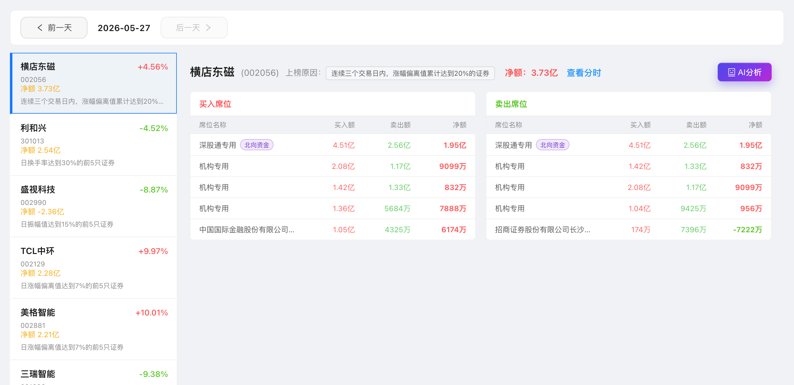The image size is (794, 385).
Task: Click 日振幅值达到15%的前5只证券 reason text
Action: click(67, 224)
